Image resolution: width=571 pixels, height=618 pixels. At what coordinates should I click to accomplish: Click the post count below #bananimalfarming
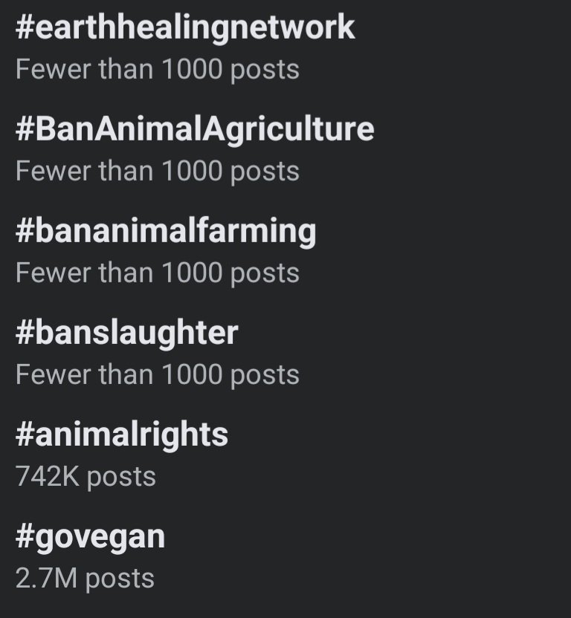coord(157,273)
